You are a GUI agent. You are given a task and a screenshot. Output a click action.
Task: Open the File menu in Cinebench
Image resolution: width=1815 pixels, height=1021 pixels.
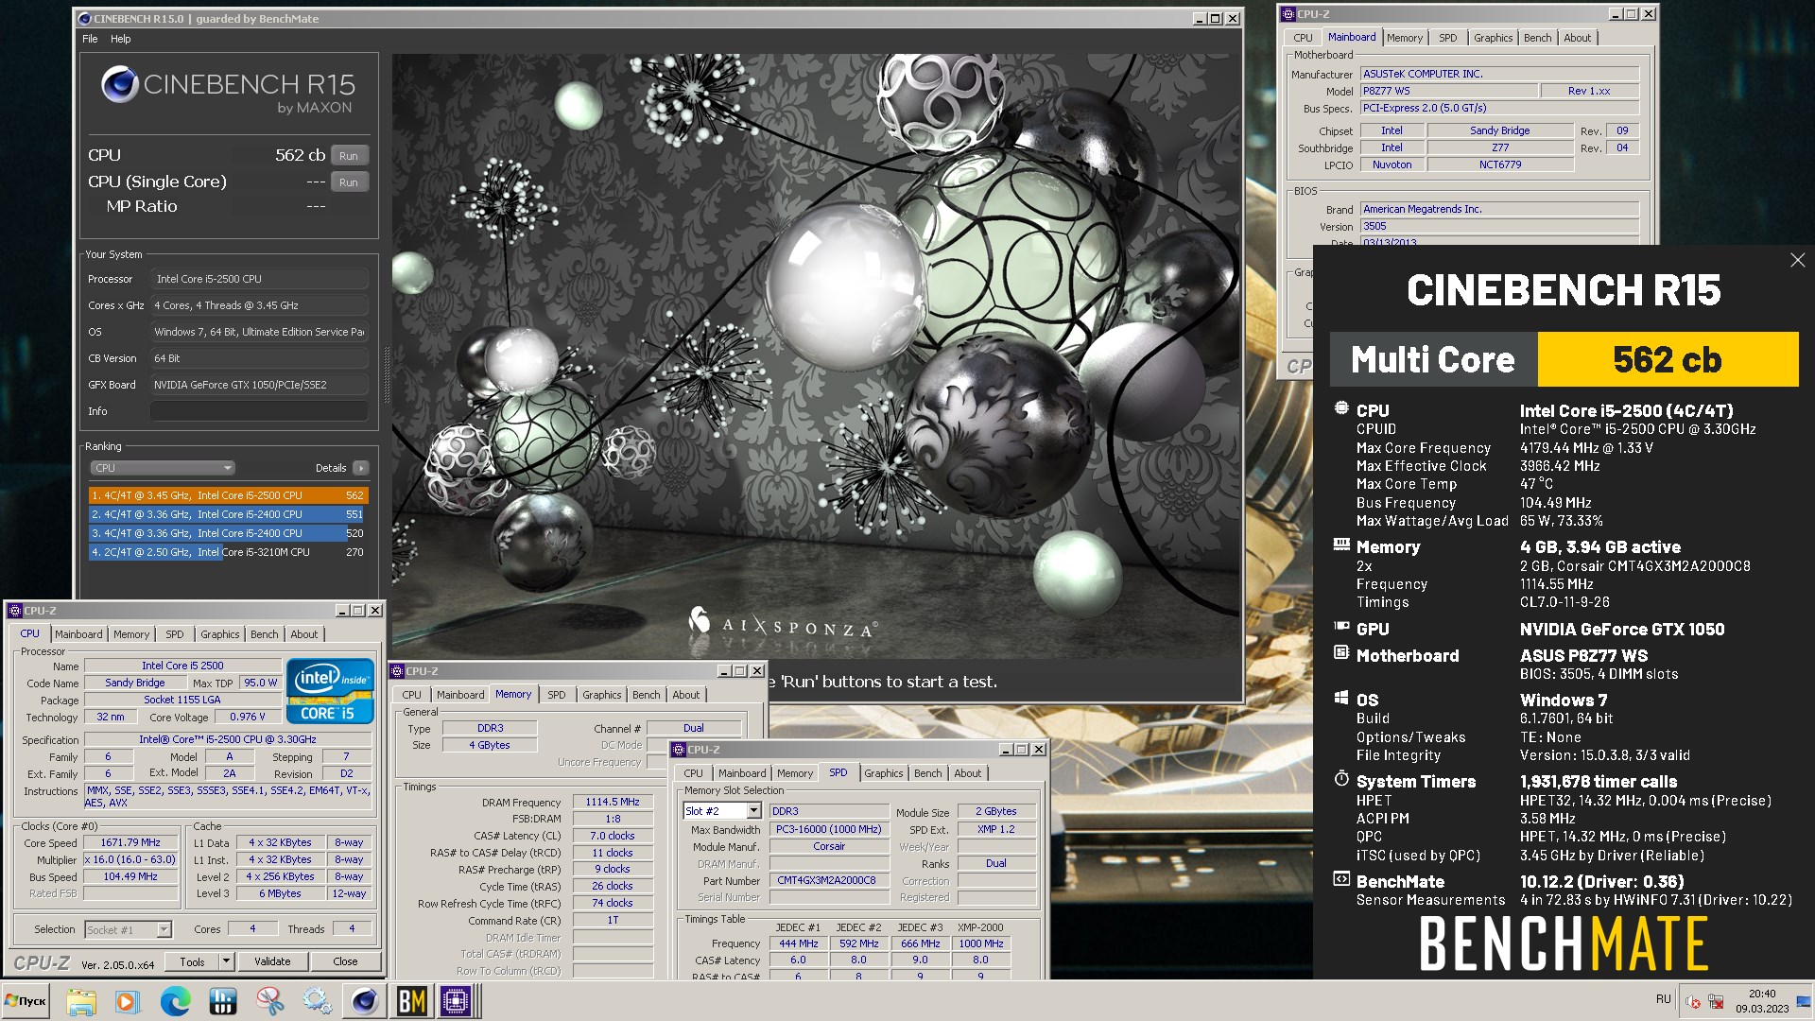click(x=90, y=39)
